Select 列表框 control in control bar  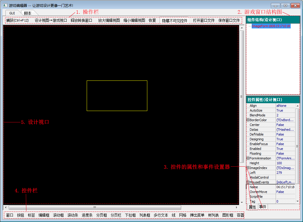145,215
